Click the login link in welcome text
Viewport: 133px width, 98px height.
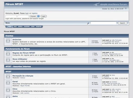(27, 13)
